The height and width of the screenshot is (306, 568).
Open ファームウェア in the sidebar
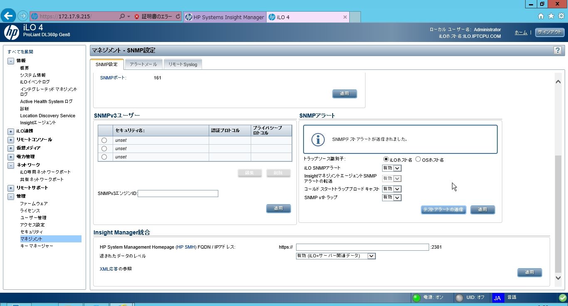point(34,204)
